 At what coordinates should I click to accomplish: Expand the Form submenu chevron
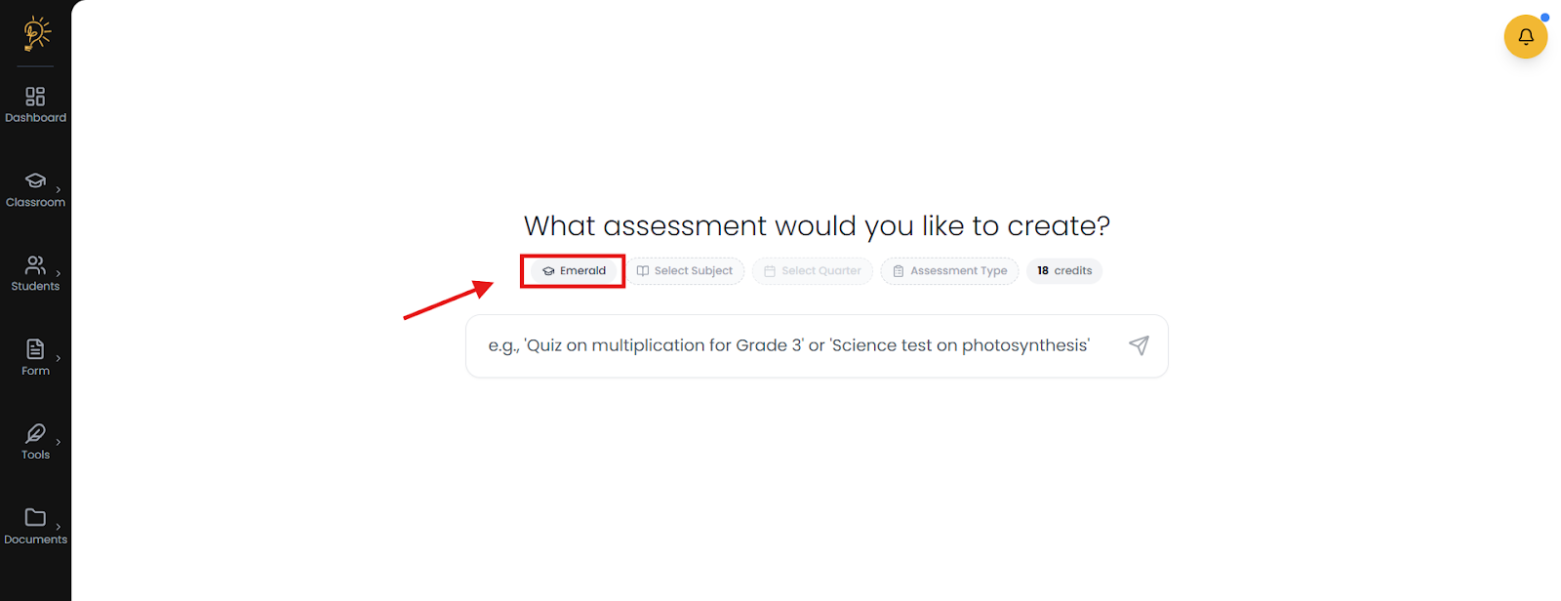coord(59,358)
